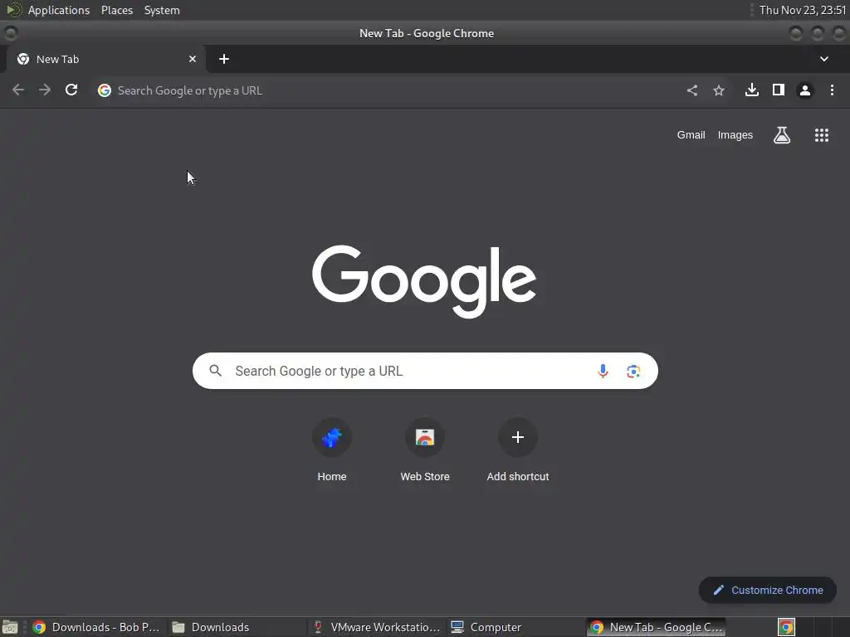Reload the current page
This screenshot has width=850, height=637.
click(71, 90)
